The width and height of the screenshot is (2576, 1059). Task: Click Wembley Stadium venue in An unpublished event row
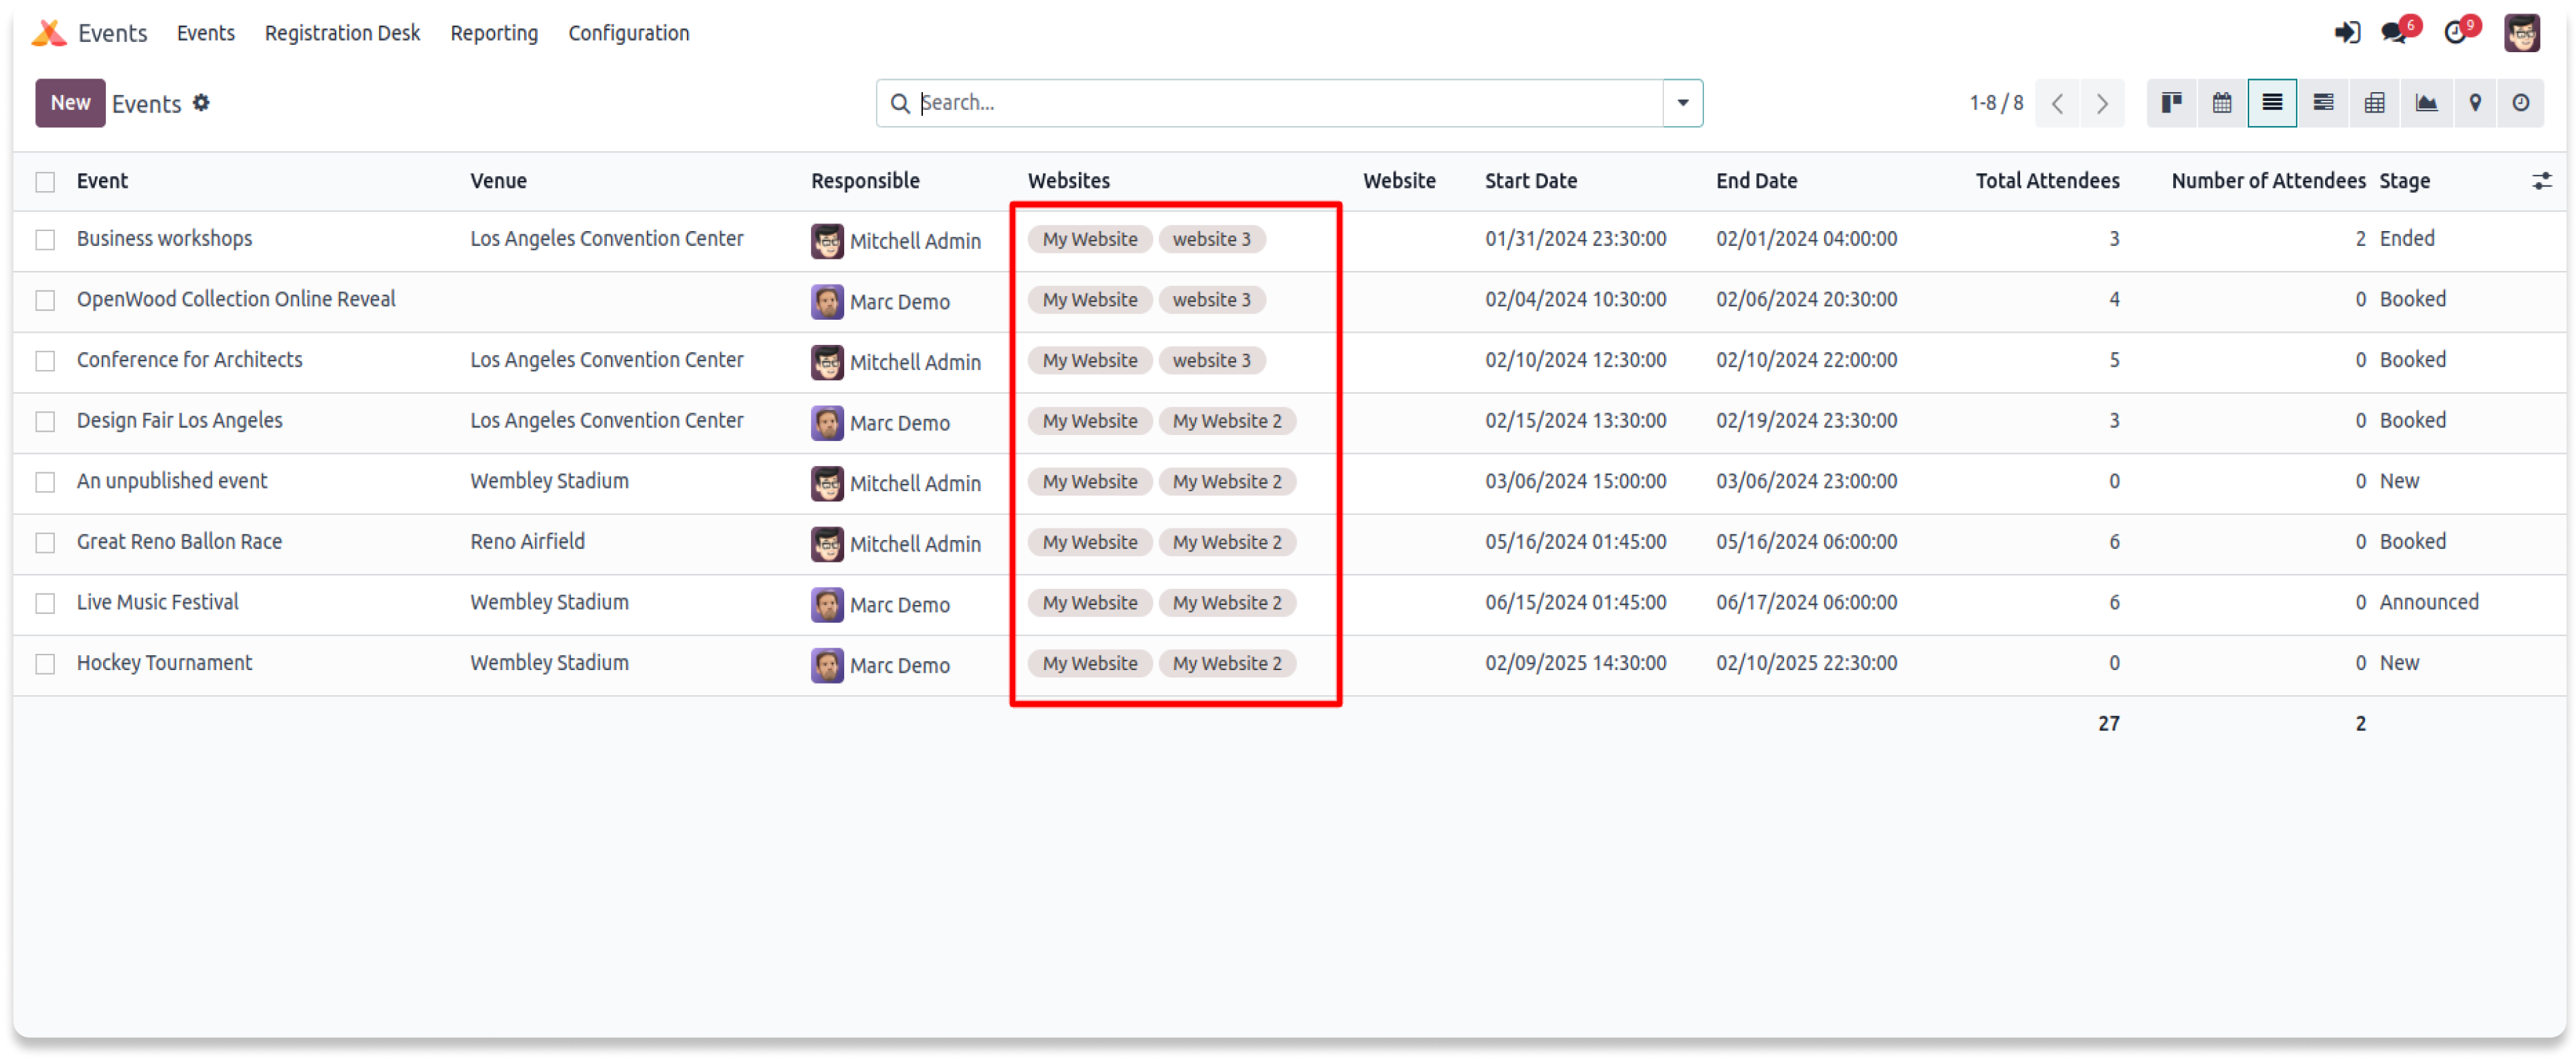point(549,482)
